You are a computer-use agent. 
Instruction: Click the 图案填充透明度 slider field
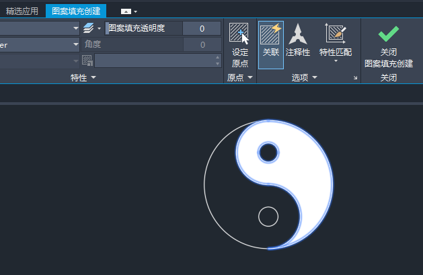coord(143,28)
